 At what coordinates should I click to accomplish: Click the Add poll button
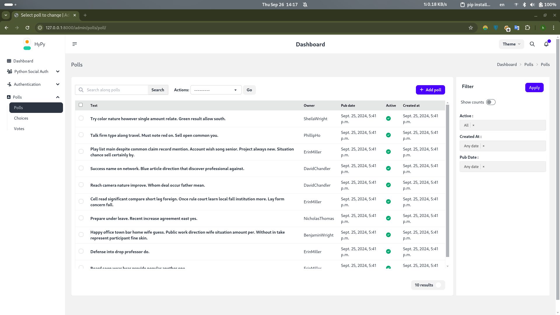[x=430, y=90]
